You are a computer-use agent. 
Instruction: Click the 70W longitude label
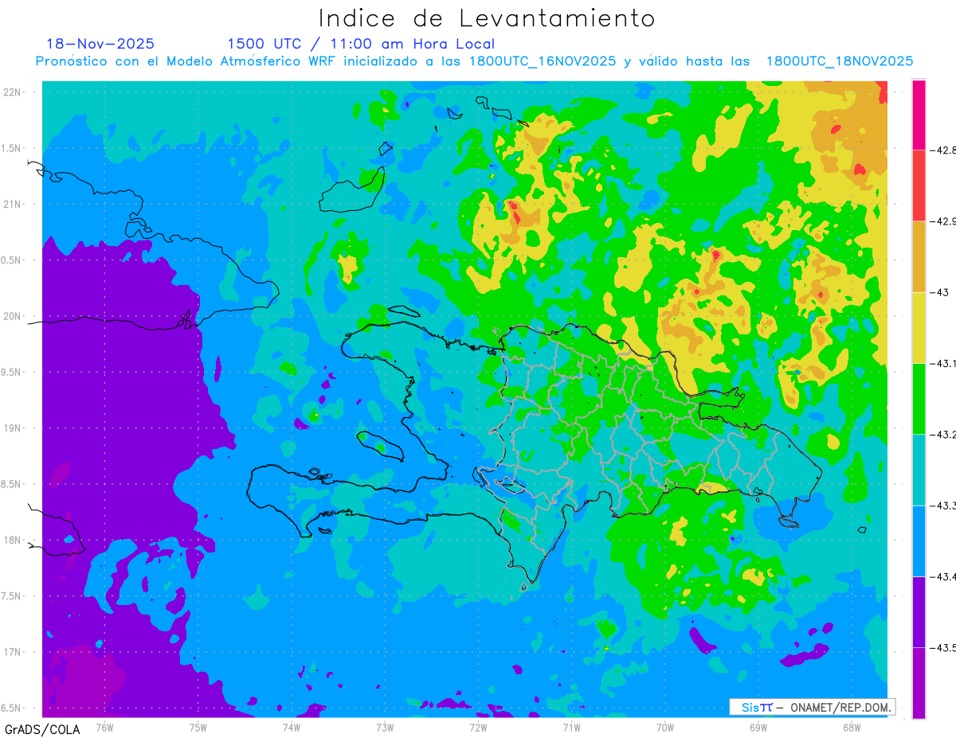(665, 726)
